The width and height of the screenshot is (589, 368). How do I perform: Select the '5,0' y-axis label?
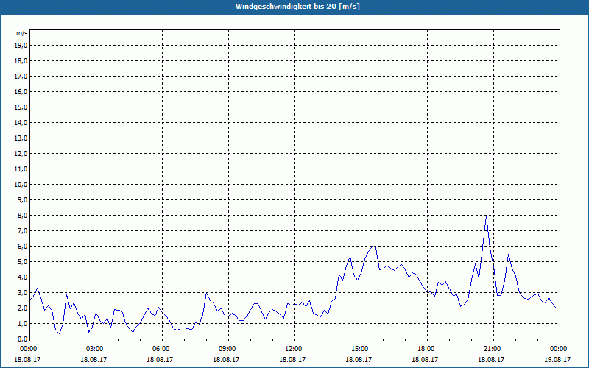(23, 262)
